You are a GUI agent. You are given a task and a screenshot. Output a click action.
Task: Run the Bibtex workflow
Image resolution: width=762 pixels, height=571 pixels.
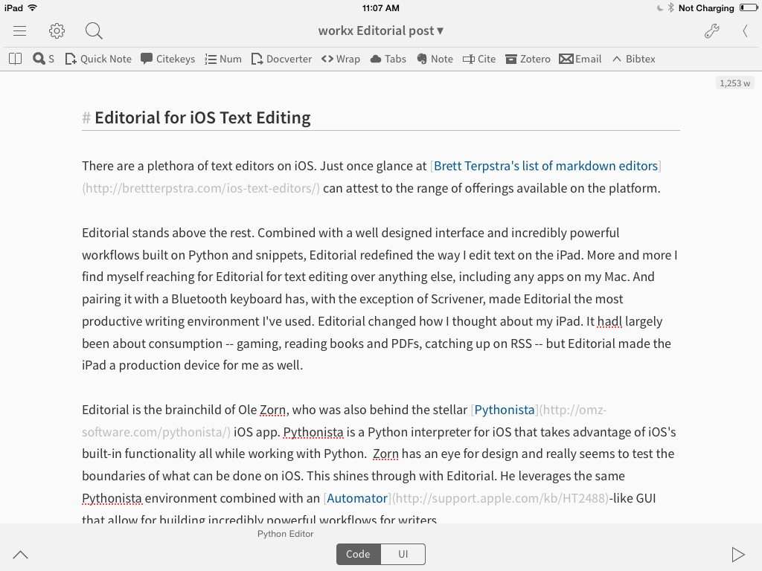tap(634, 59)
